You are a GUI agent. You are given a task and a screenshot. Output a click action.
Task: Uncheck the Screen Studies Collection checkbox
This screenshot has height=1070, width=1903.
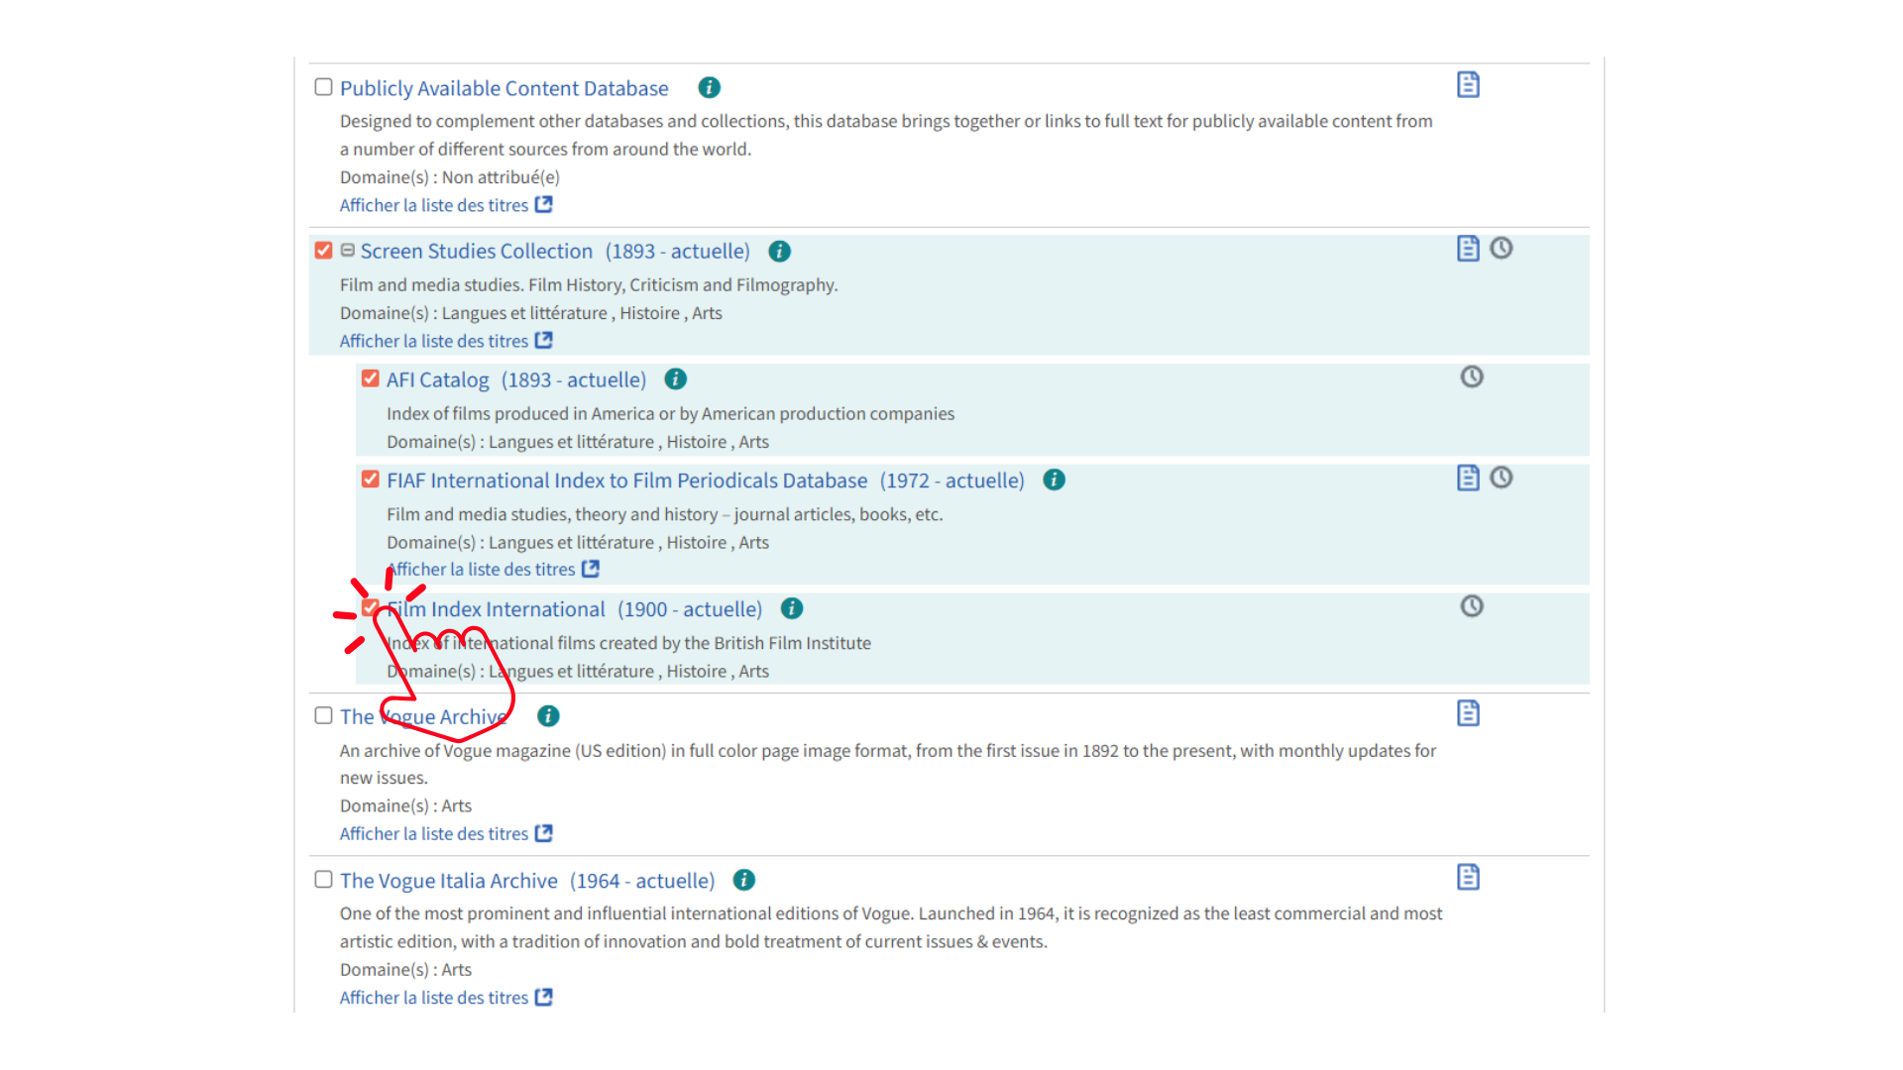point(323,250)
